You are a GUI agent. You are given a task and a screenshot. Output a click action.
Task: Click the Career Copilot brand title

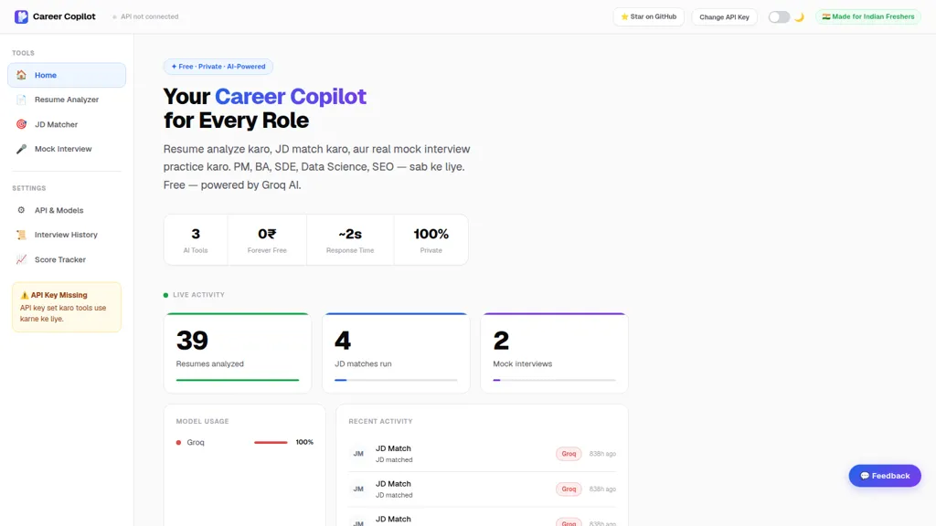pos(64,16)
